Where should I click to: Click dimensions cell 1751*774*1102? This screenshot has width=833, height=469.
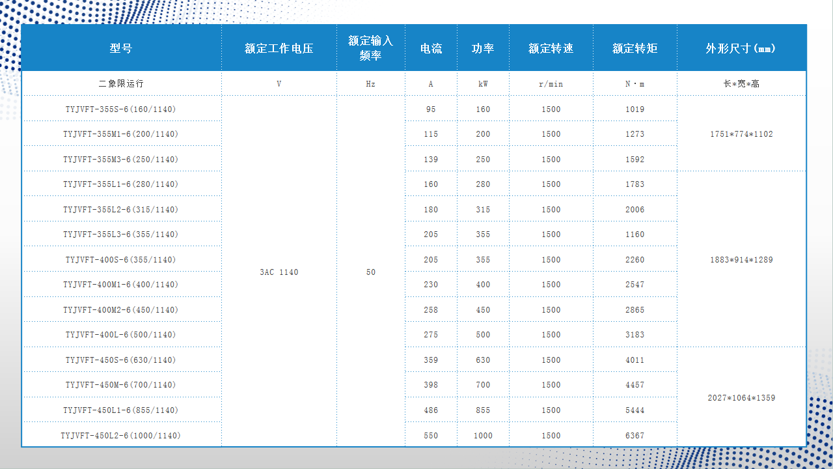tap(741, 134)
